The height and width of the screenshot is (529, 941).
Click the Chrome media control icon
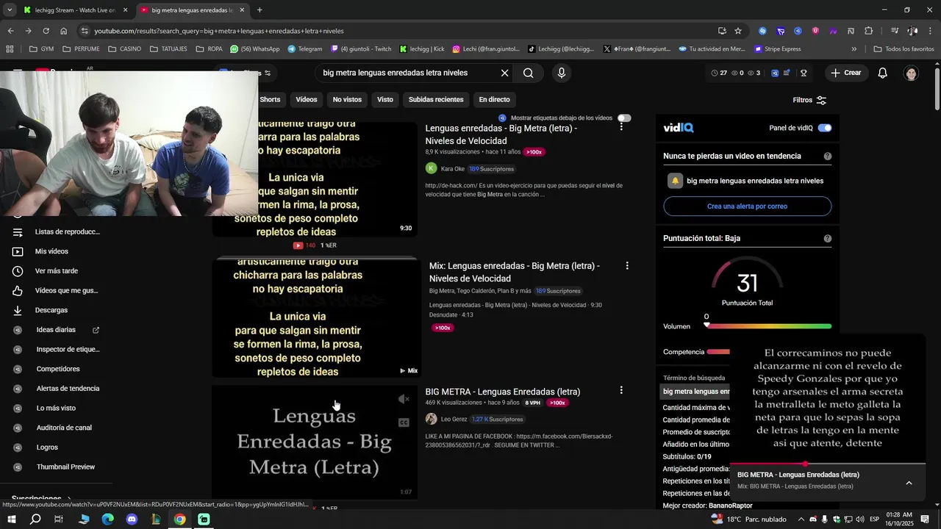tap(894, 31)
